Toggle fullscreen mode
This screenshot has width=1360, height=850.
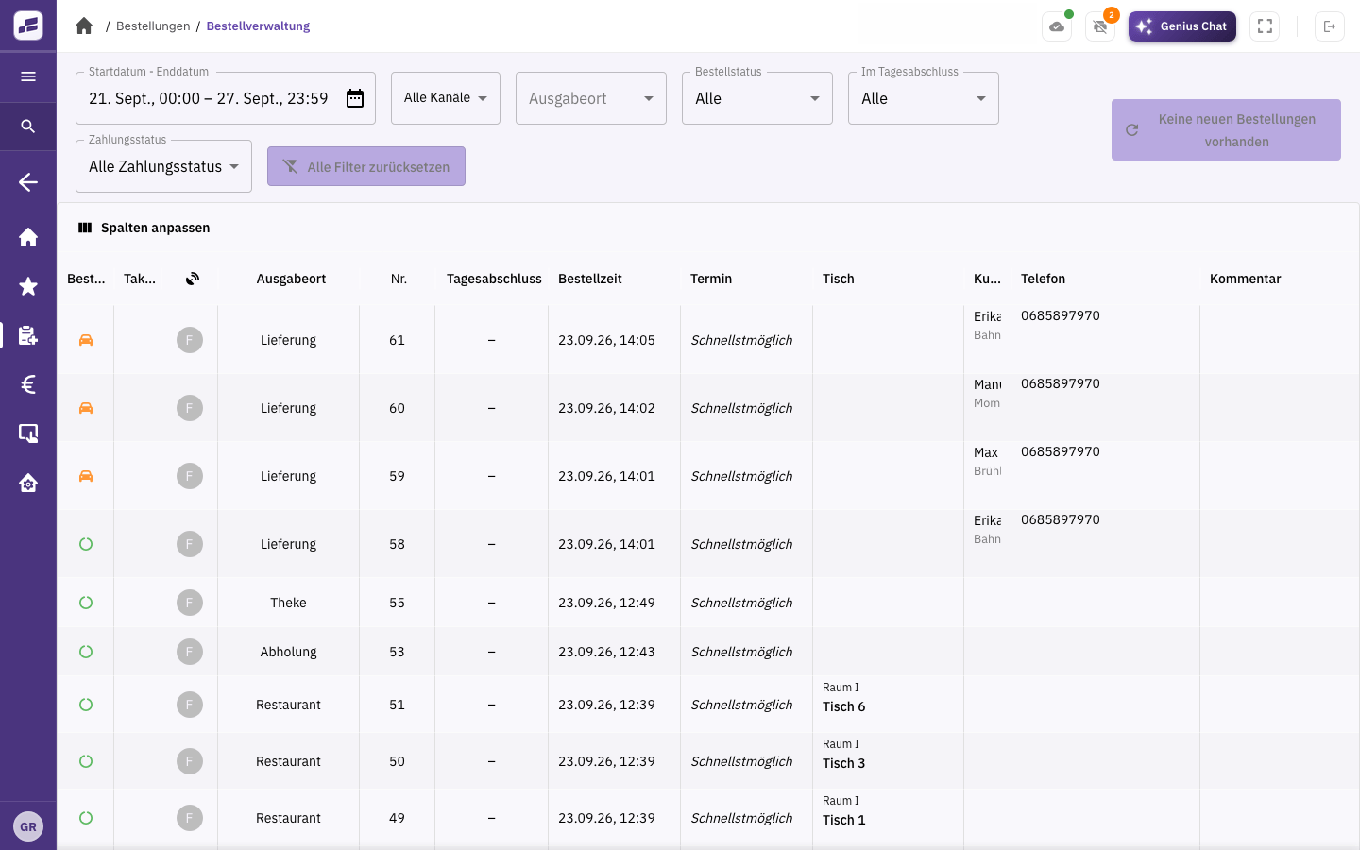tap(1265, 26)
